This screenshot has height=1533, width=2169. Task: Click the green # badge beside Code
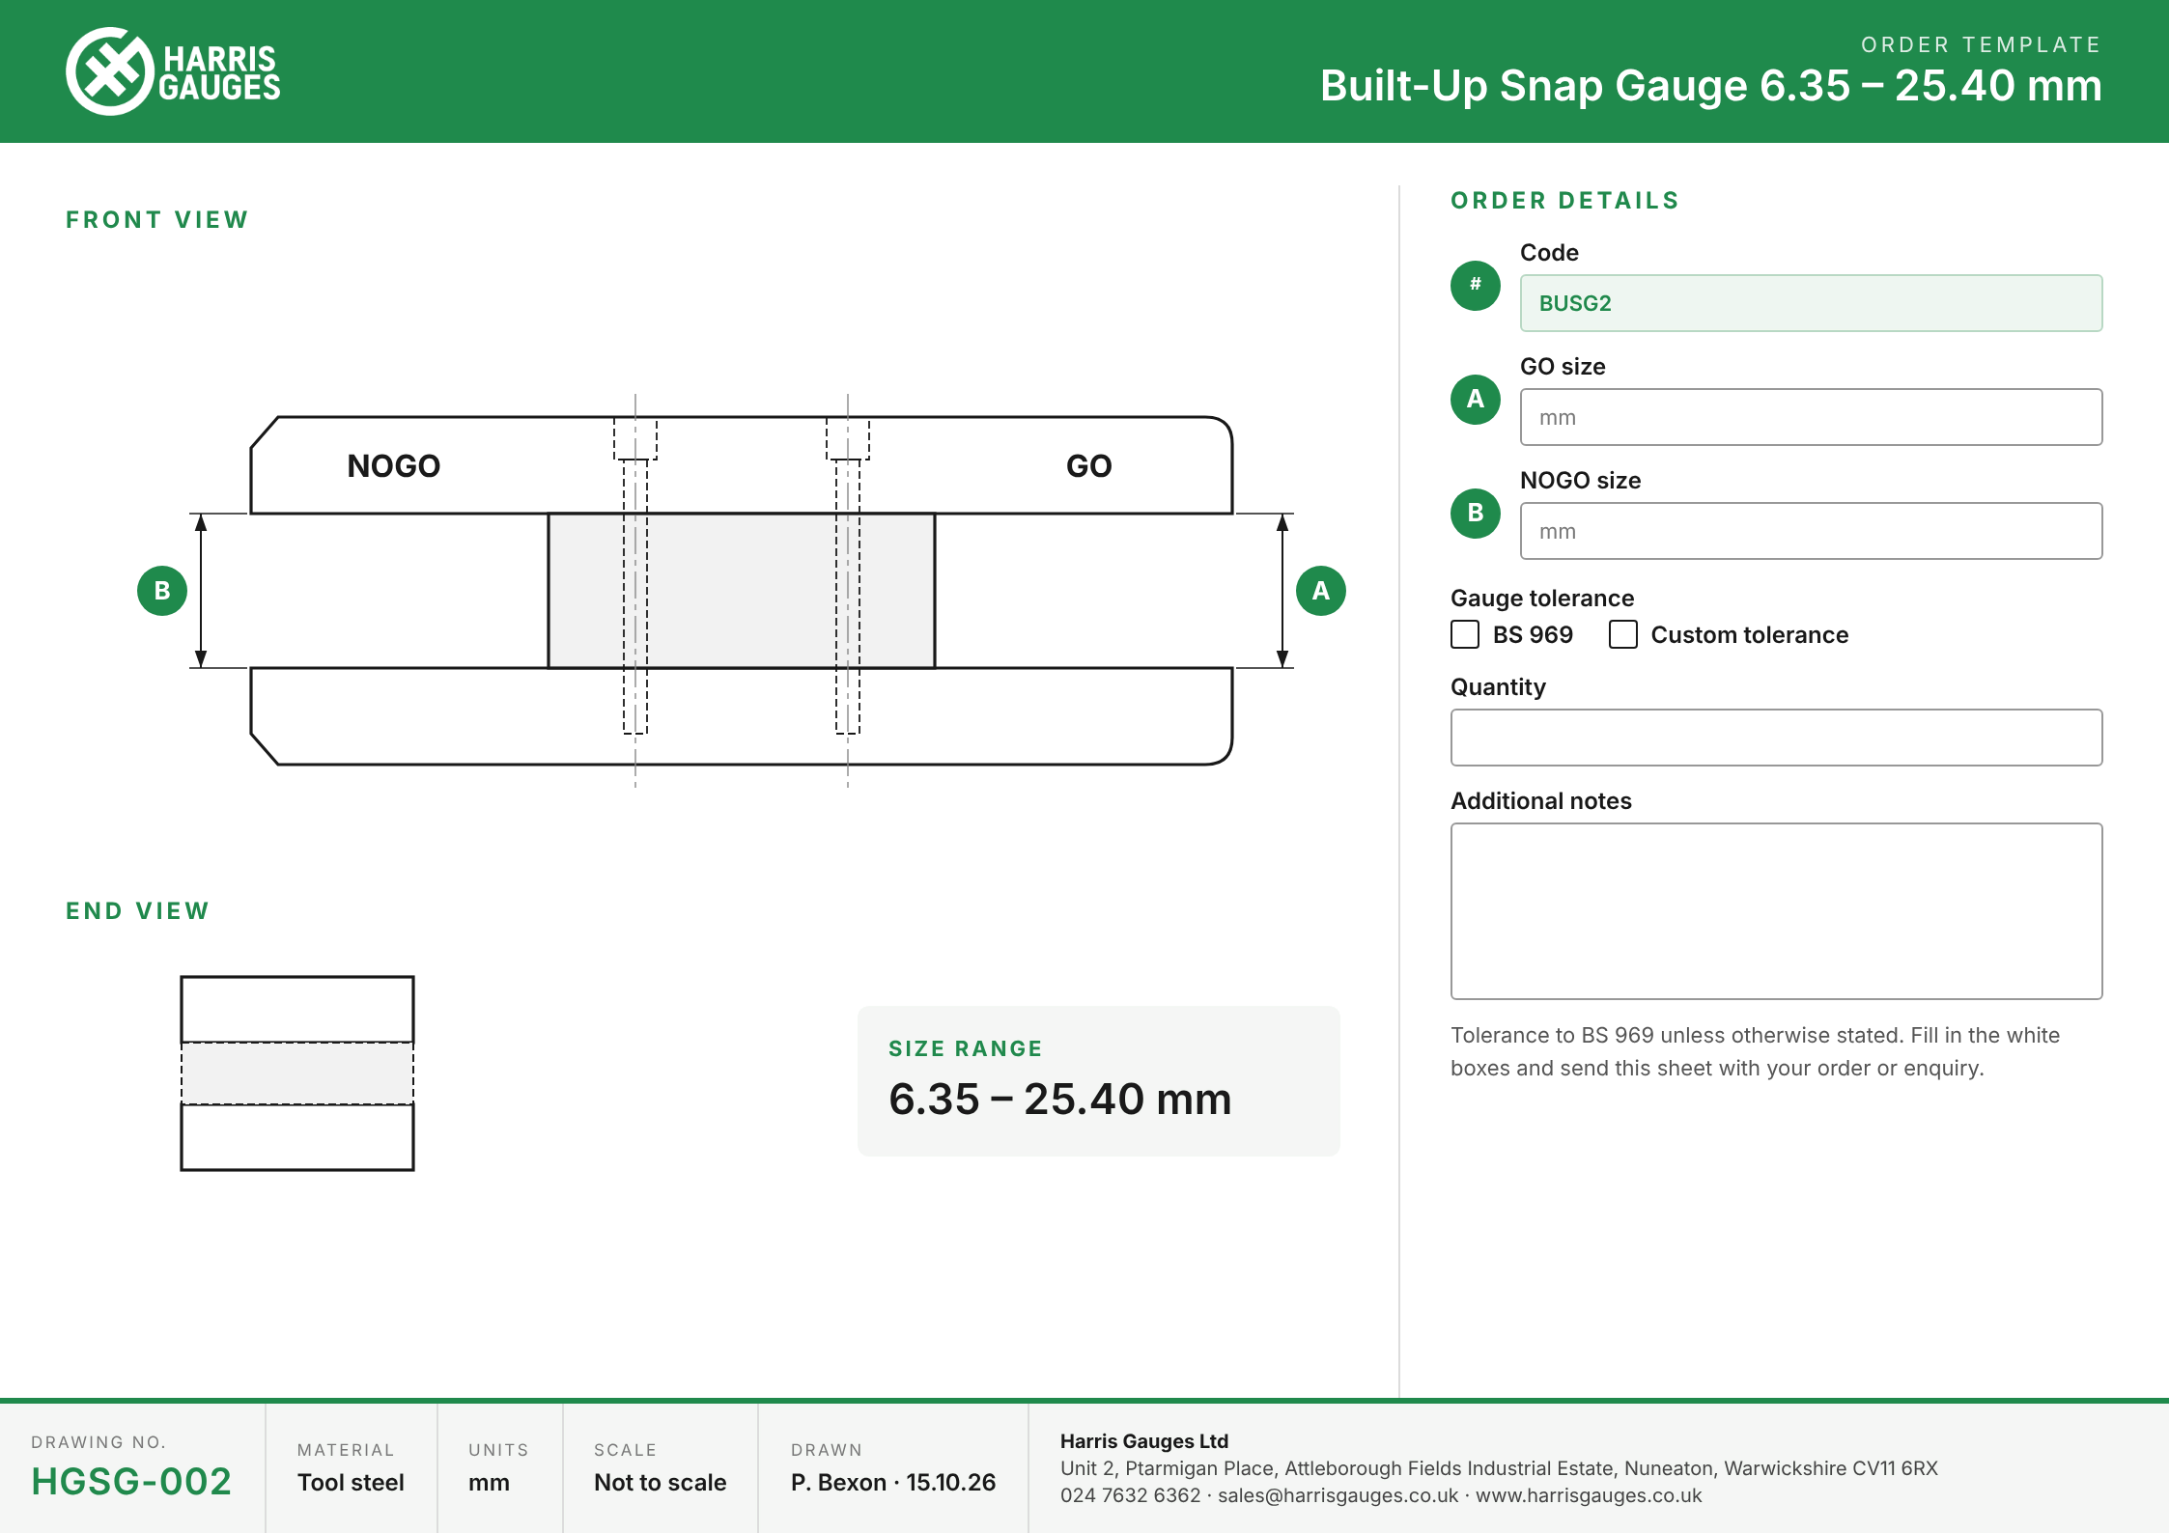tap(1475, 285)
